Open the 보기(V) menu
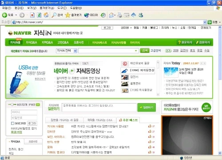 tap(32, 8)
